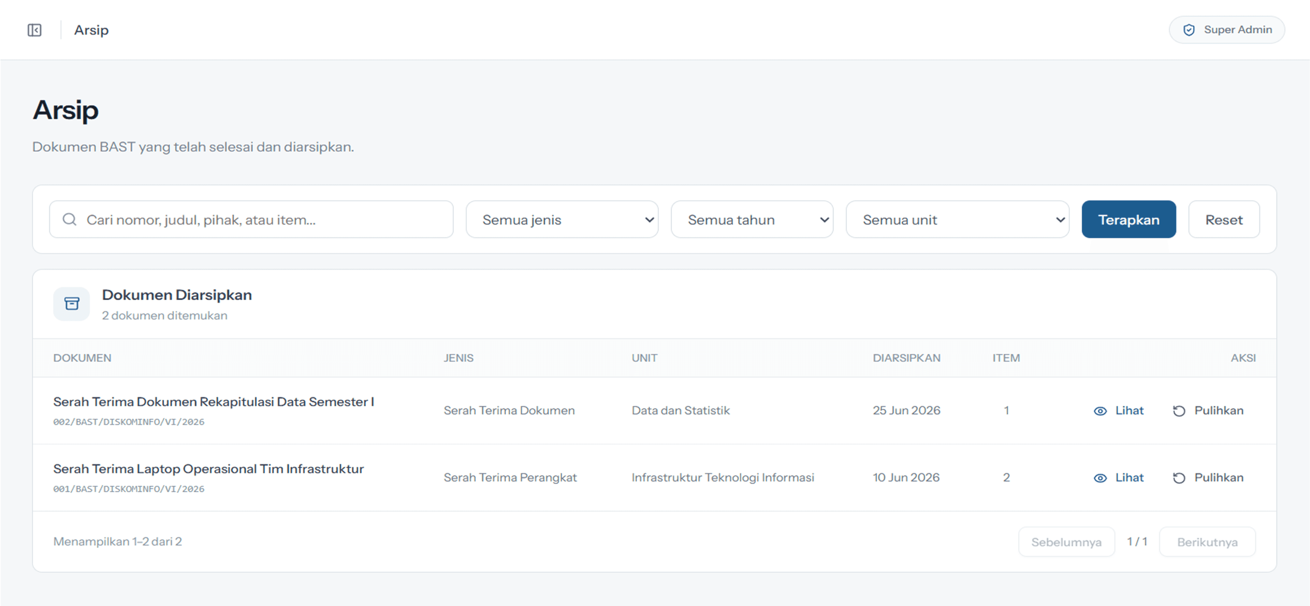Click the AKSI column header

[1243, 358]
